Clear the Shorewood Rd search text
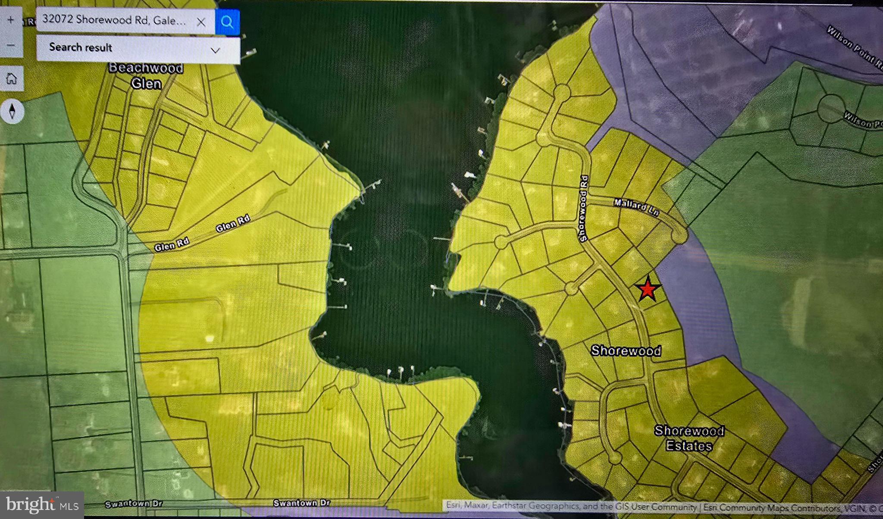This screenshot has height=519, width=883. coord(201,22)
